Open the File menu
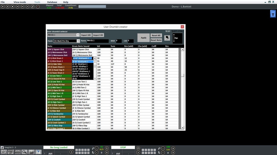277x155 pixels. point(3,2)
